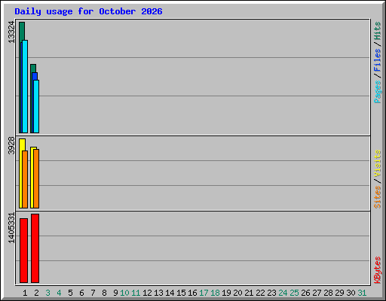Select the yellow Visits bar for day 1
The image size is (386, 301).
[x=22, y=144]
